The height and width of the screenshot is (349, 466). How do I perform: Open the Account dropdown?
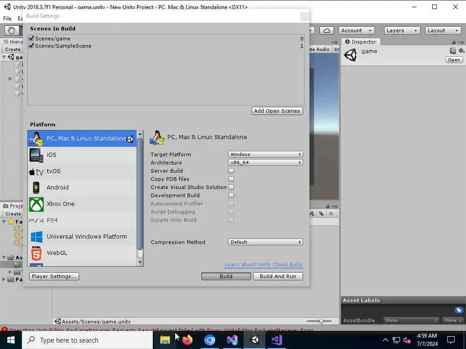pos(356,30)
